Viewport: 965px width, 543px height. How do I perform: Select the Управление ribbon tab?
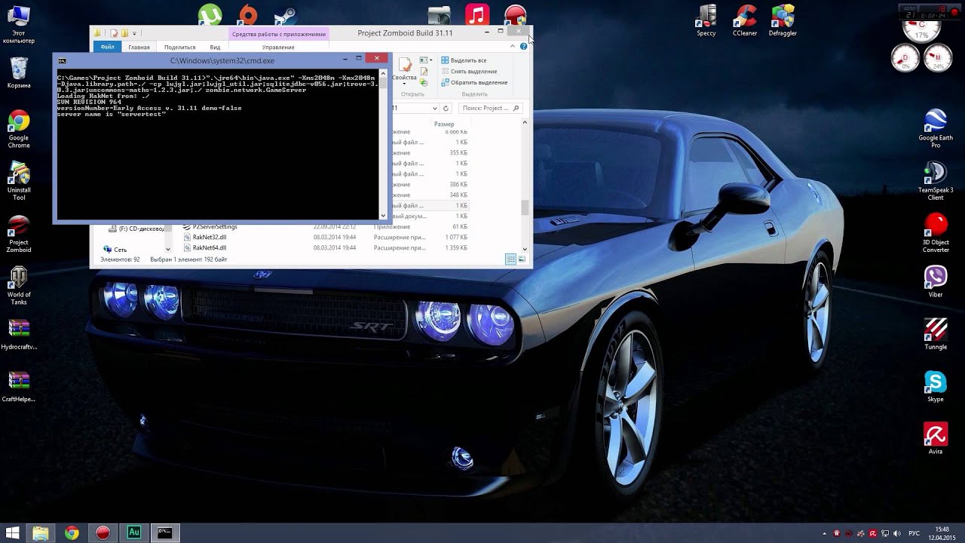pos(278,47)
